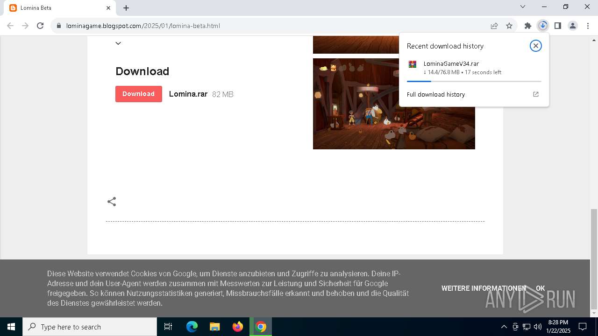Click the 82 MB file size text
Viewport: 598px width, 336px height.
point(223,94)
